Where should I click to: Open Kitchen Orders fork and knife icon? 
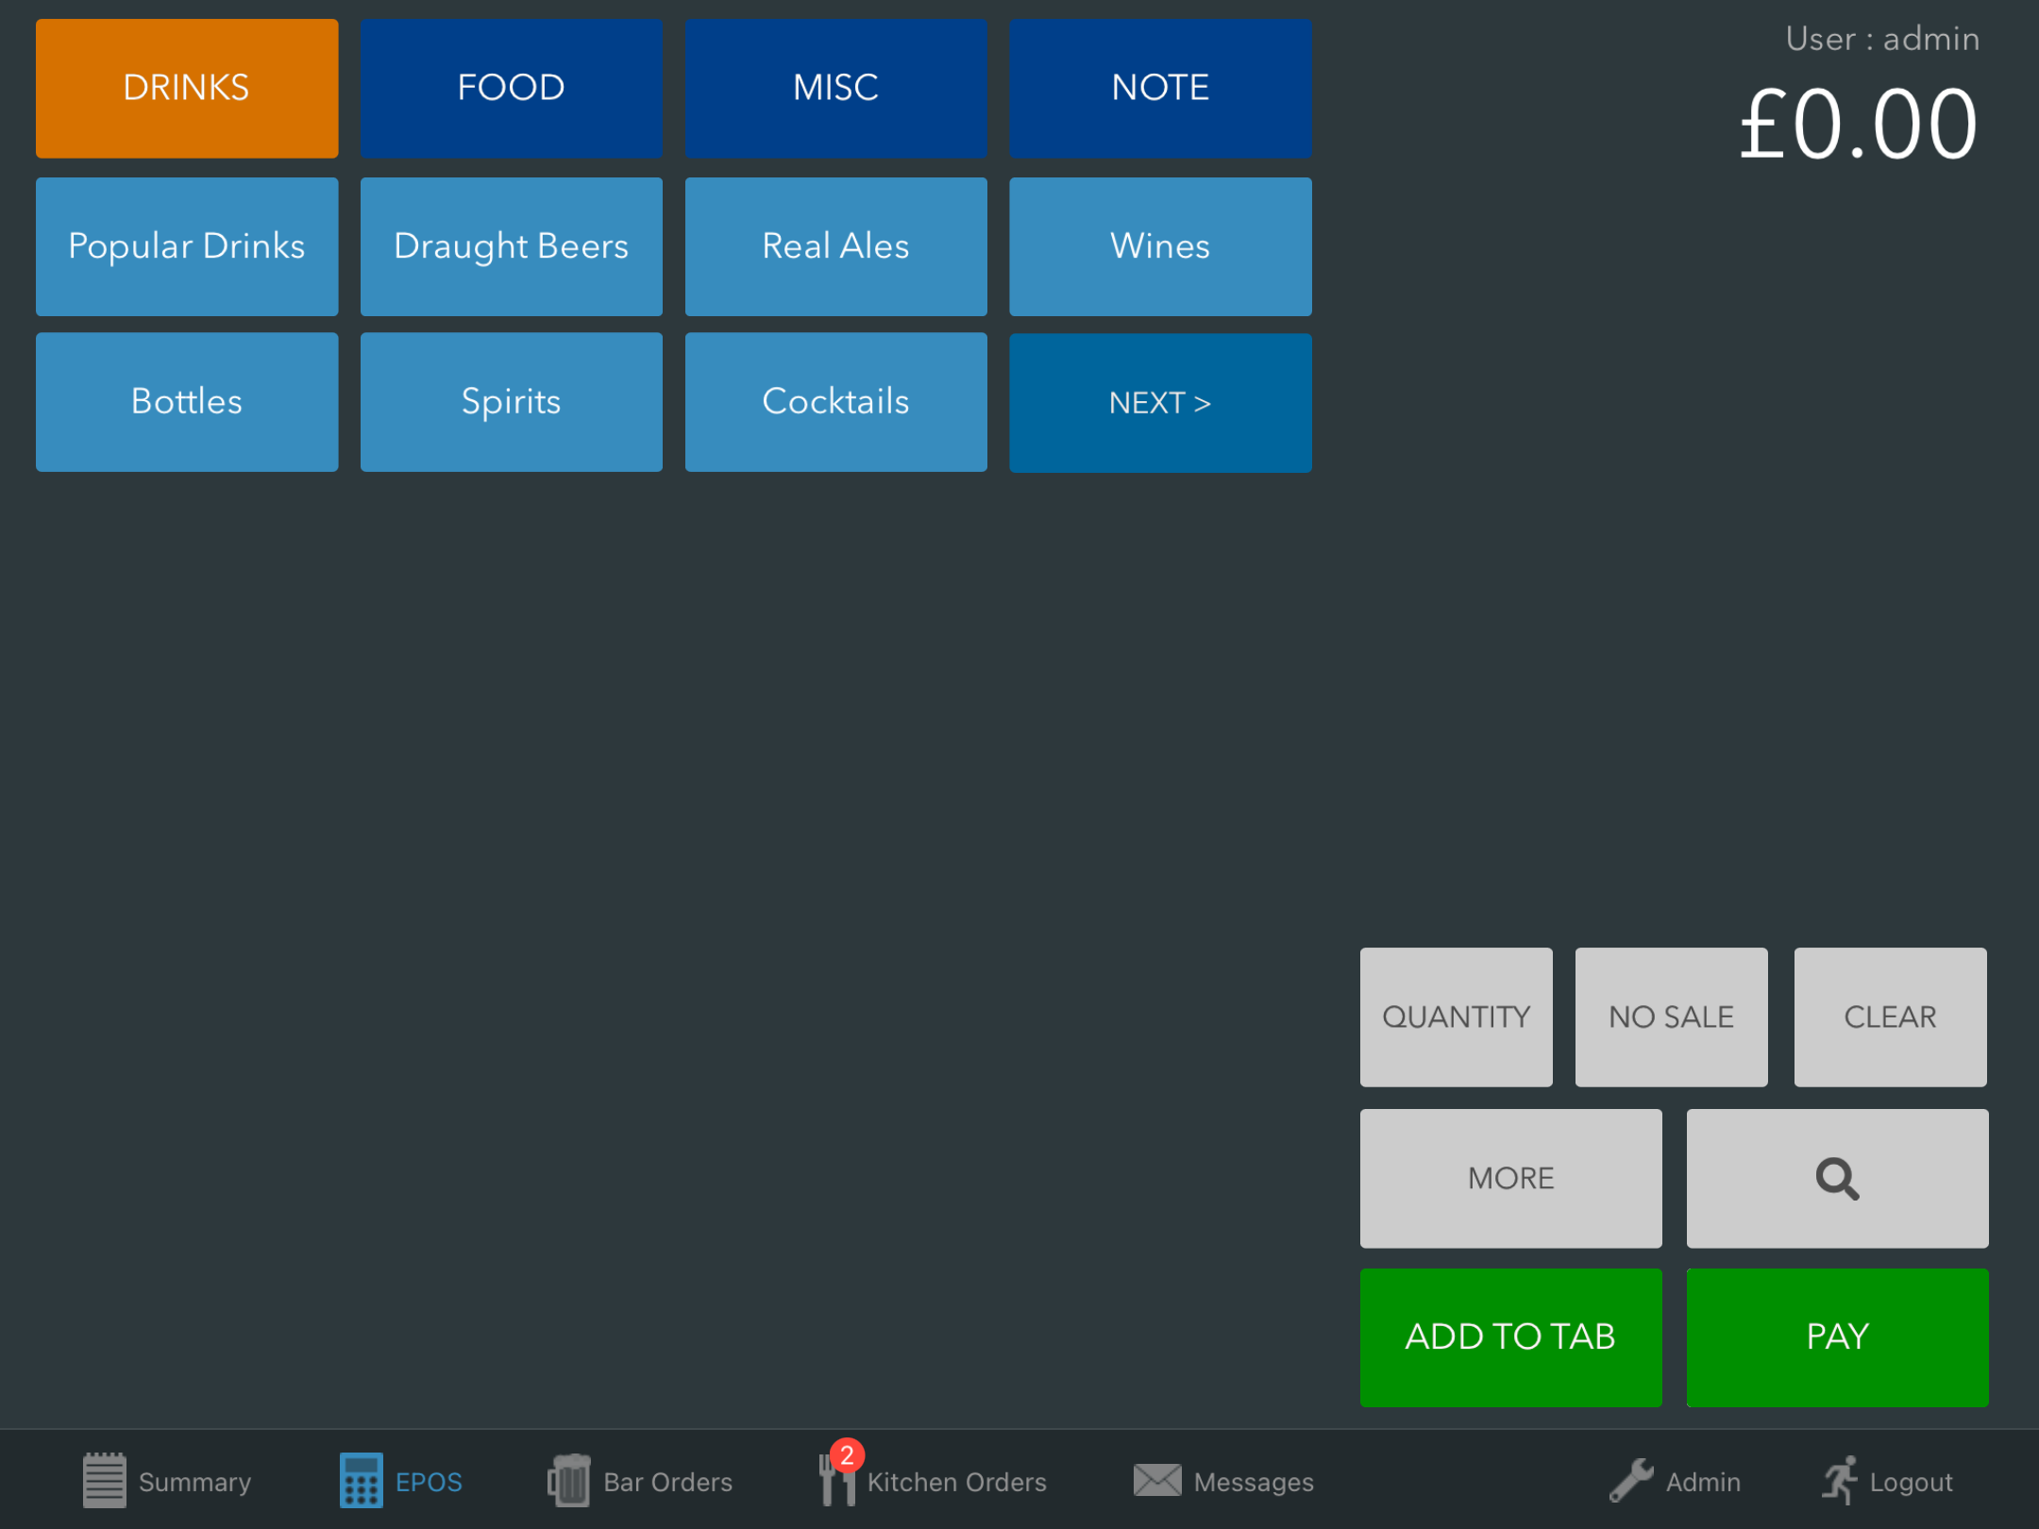coord(836,1480)
